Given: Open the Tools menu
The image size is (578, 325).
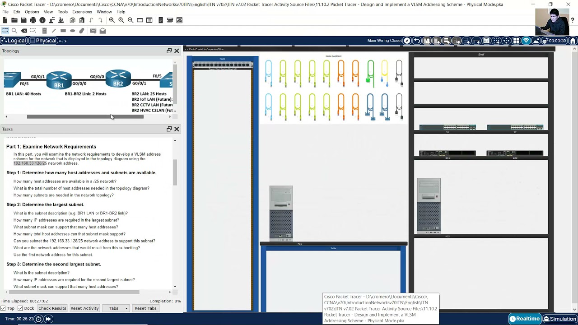Looking at the screenshot, I should tap(63, 12).
